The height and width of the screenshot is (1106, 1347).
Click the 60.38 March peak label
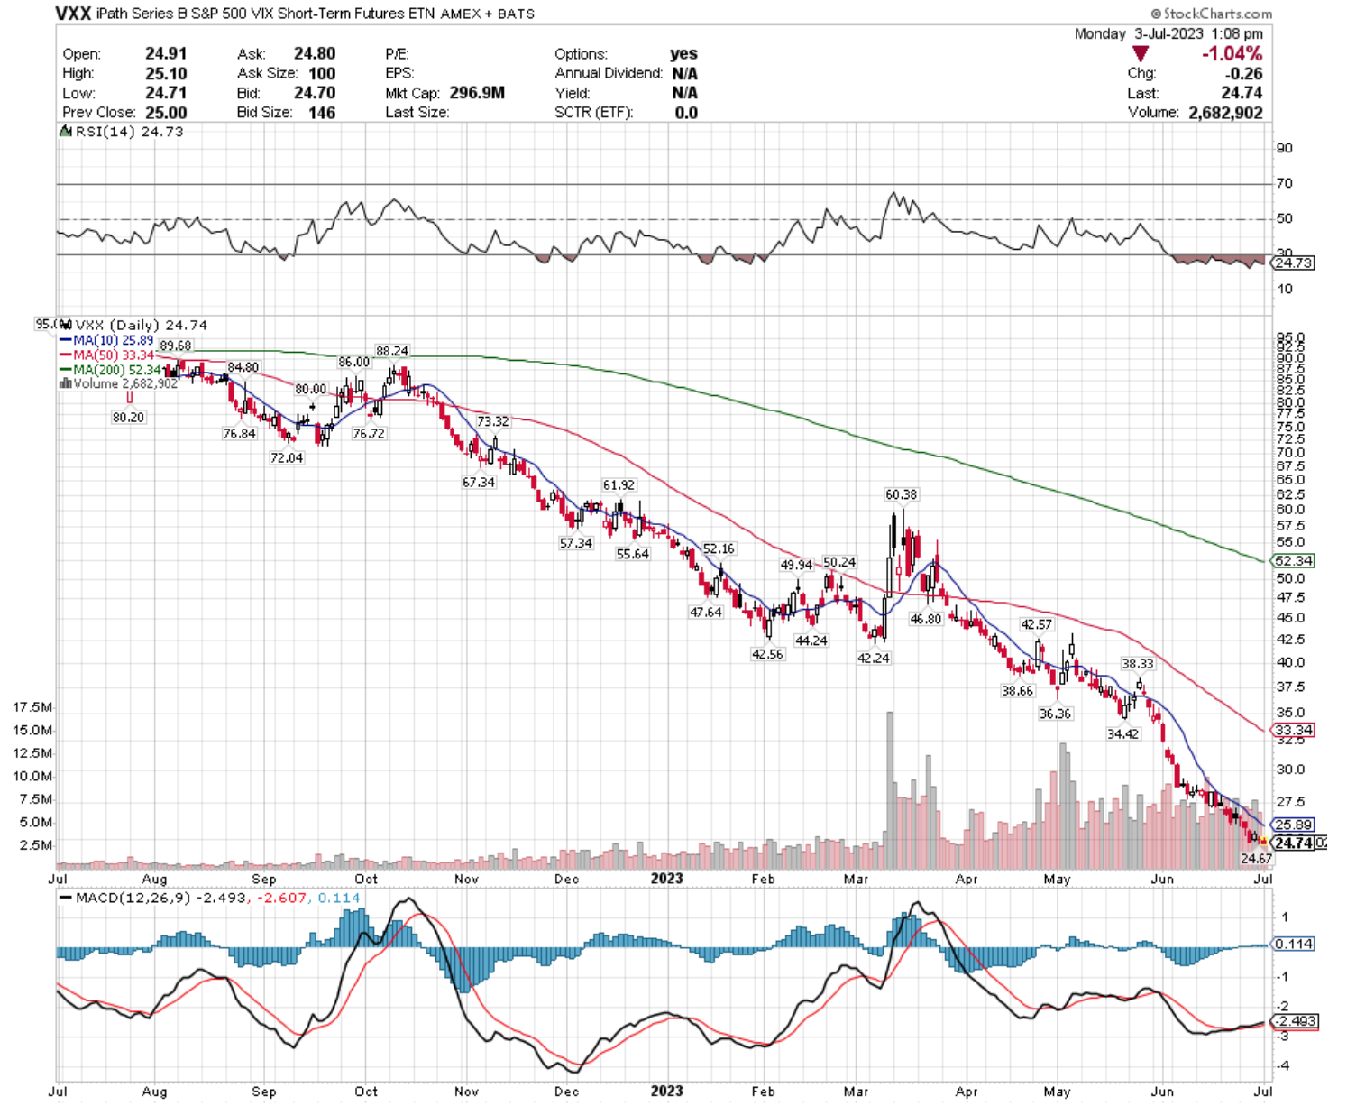[x=902, y=494]
